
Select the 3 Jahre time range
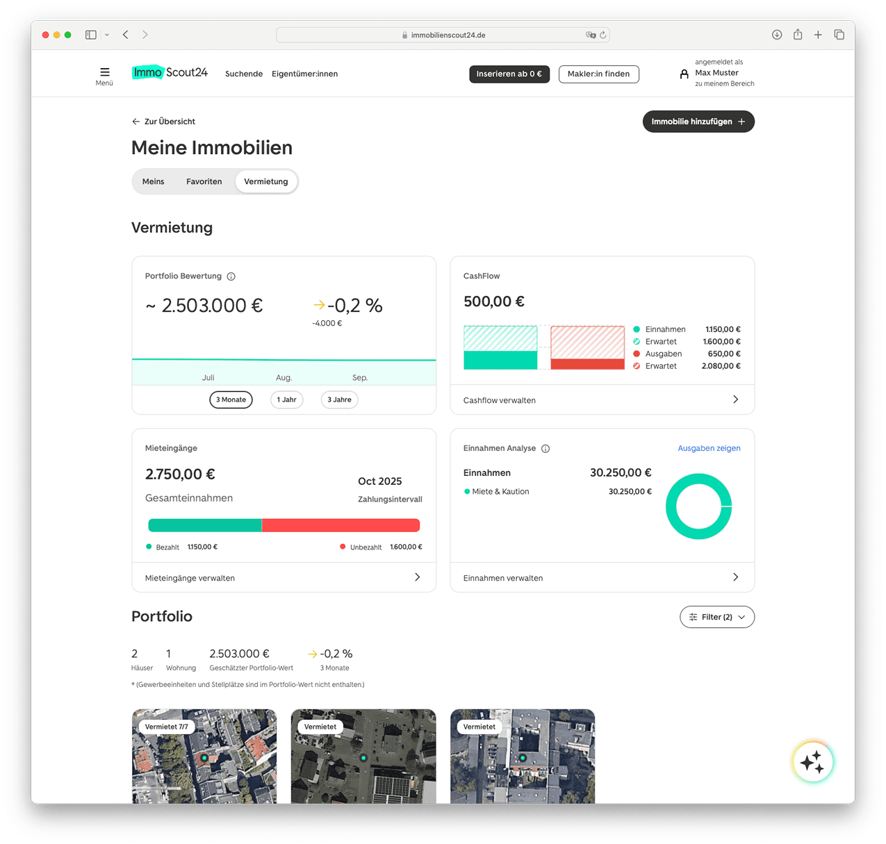point(339,399)
